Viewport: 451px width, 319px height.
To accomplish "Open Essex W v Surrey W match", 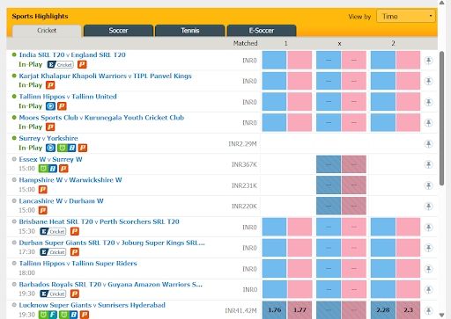I will click(50, 159).
